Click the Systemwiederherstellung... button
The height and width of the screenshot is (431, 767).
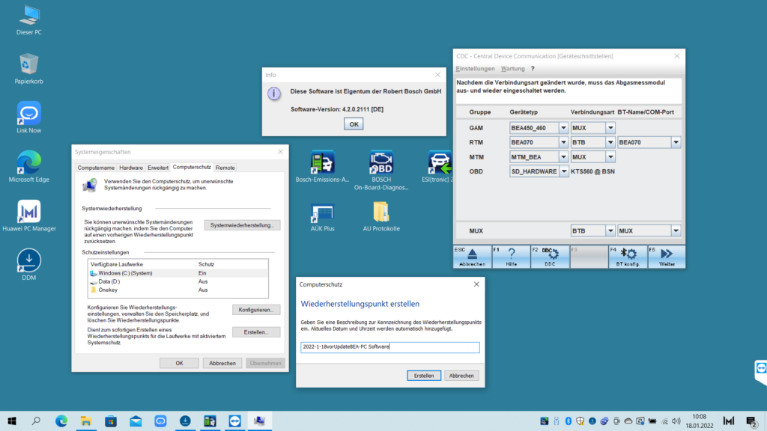tap(242, 225)
